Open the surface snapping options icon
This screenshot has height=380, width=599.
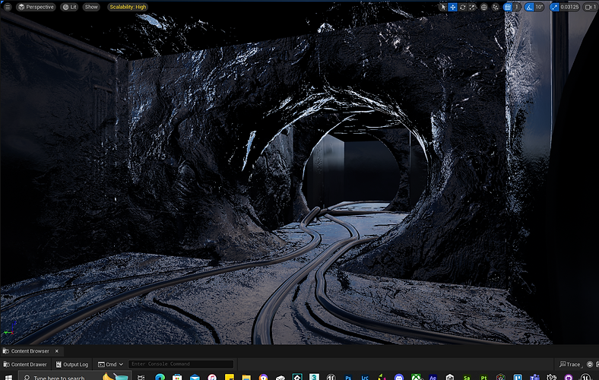496,7
